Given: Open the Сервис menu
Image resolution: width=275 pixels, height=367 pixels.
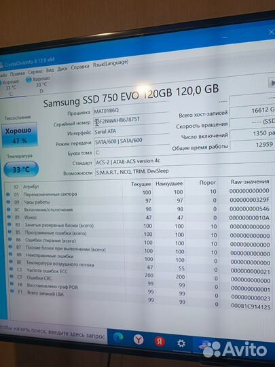Looking at the screenshot, I should pyautogui.click(x=35, y=71).
